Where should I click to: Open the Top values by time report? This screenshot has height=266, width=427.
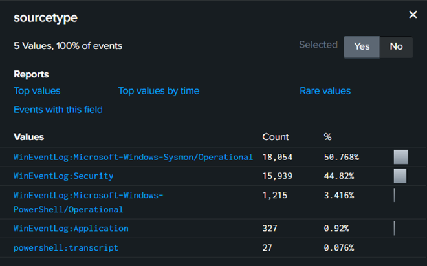159,91
